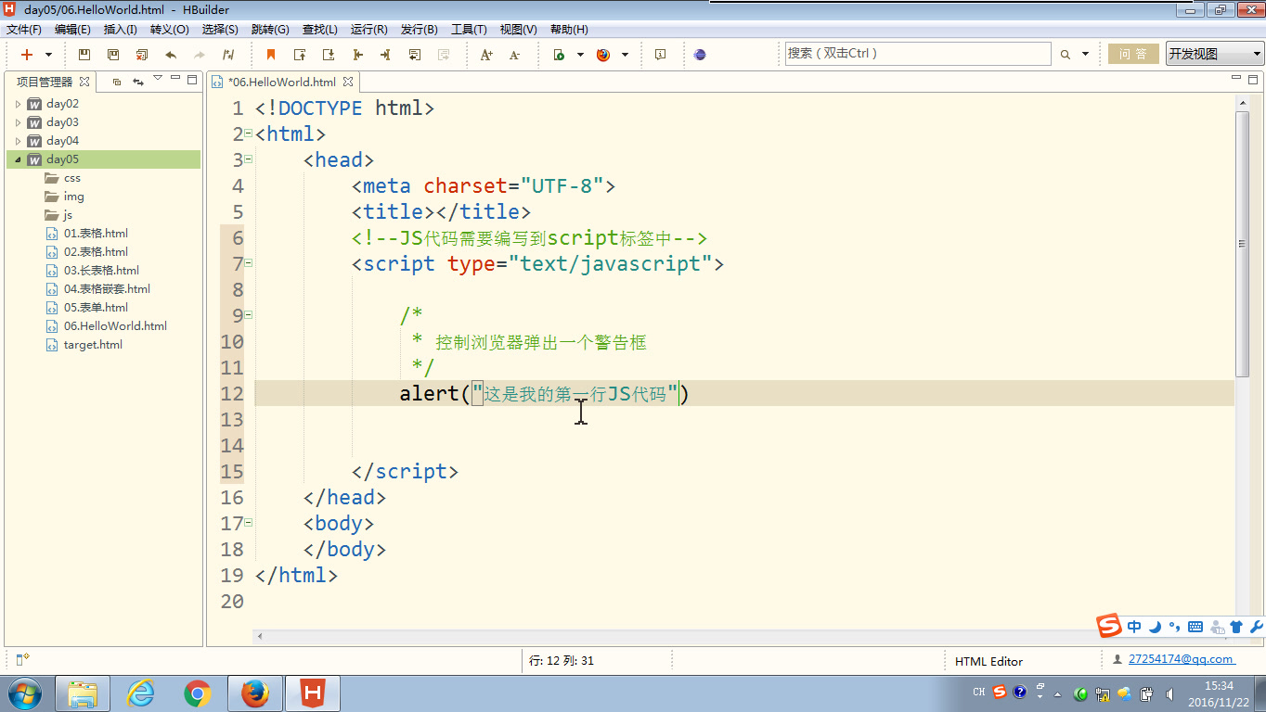Click the green Run icon

(x=559, y=55)
